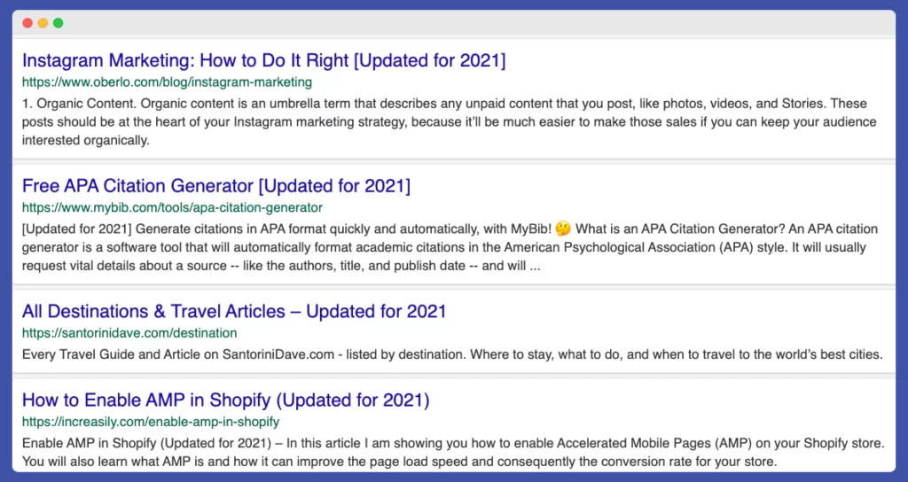Viewport: 908px width, 482px height.
Task: Click the grey window title bar
Action: click(x=454, y=23)
